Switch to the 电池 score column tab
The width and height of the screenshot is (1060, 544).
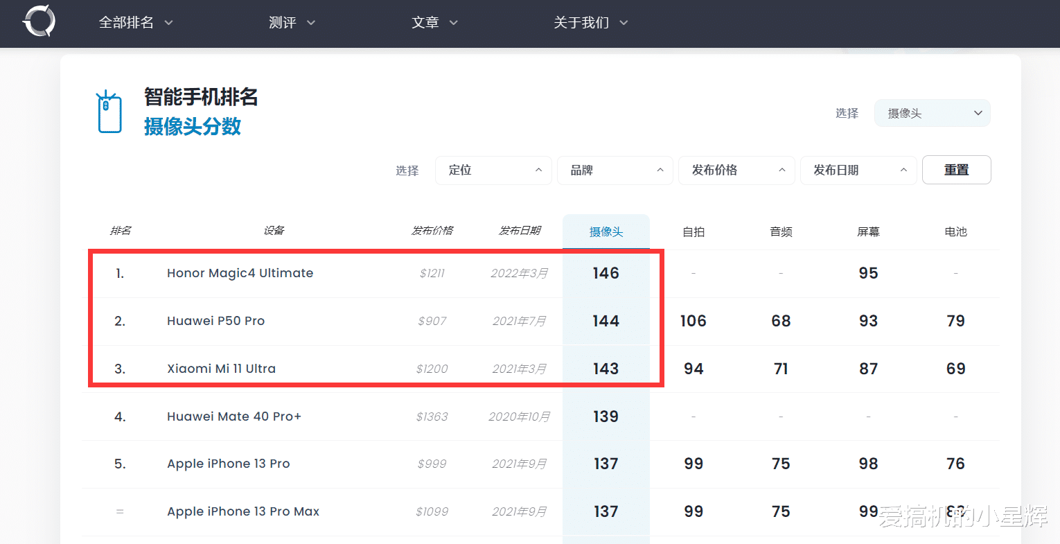coord(956,231)
